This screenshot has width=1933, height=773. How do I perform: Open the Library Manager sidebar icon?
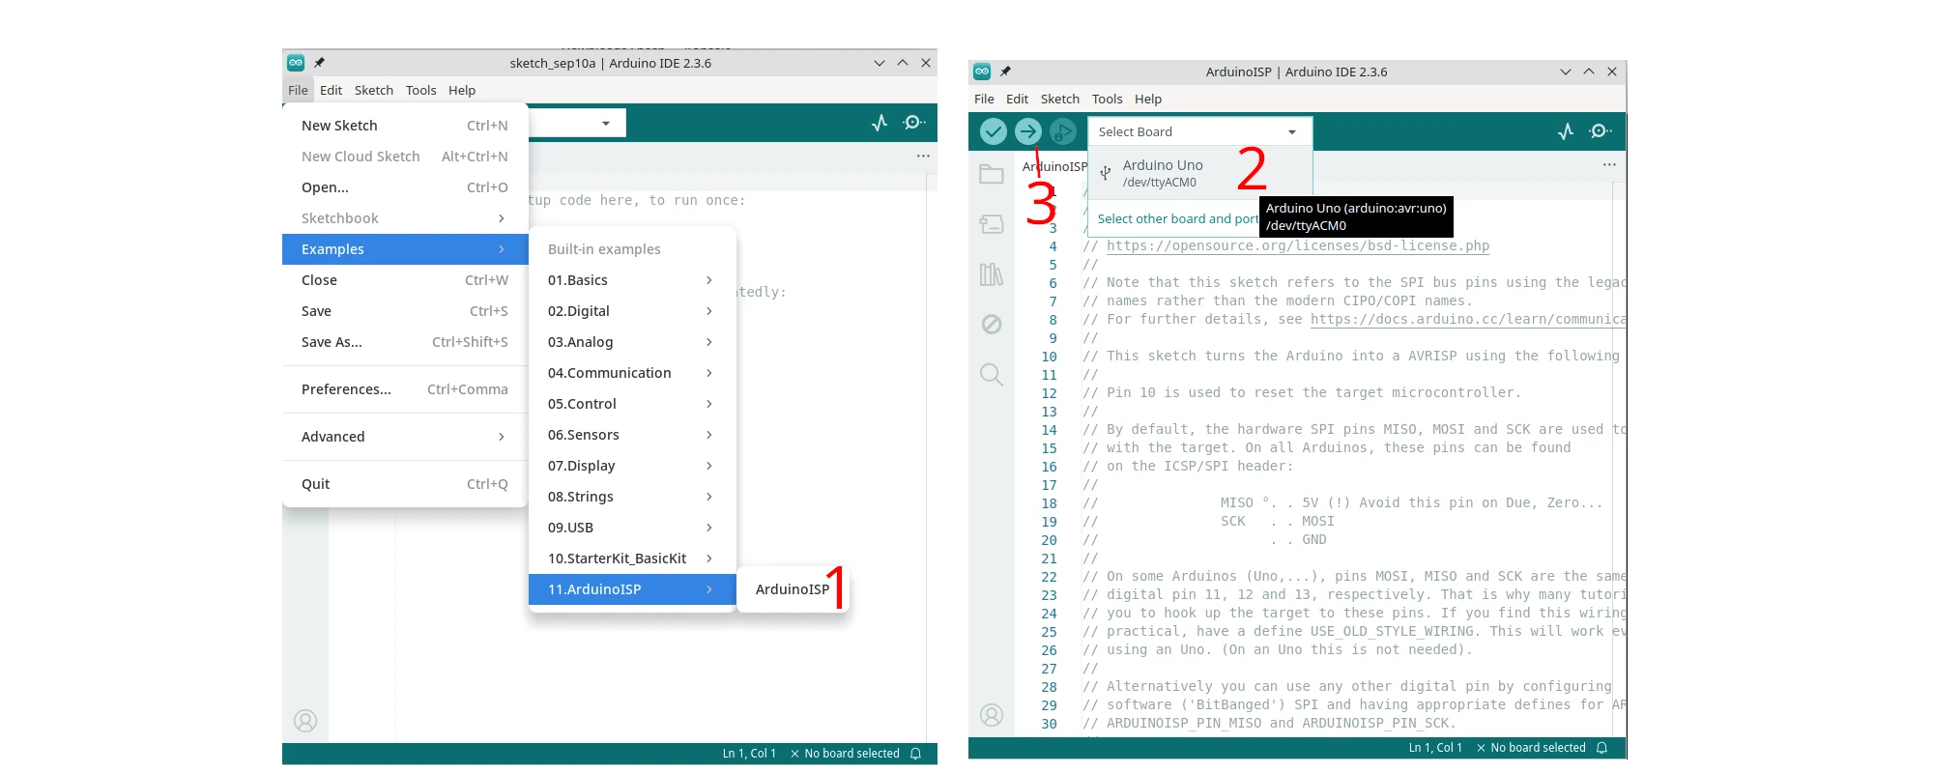(992, 274)
